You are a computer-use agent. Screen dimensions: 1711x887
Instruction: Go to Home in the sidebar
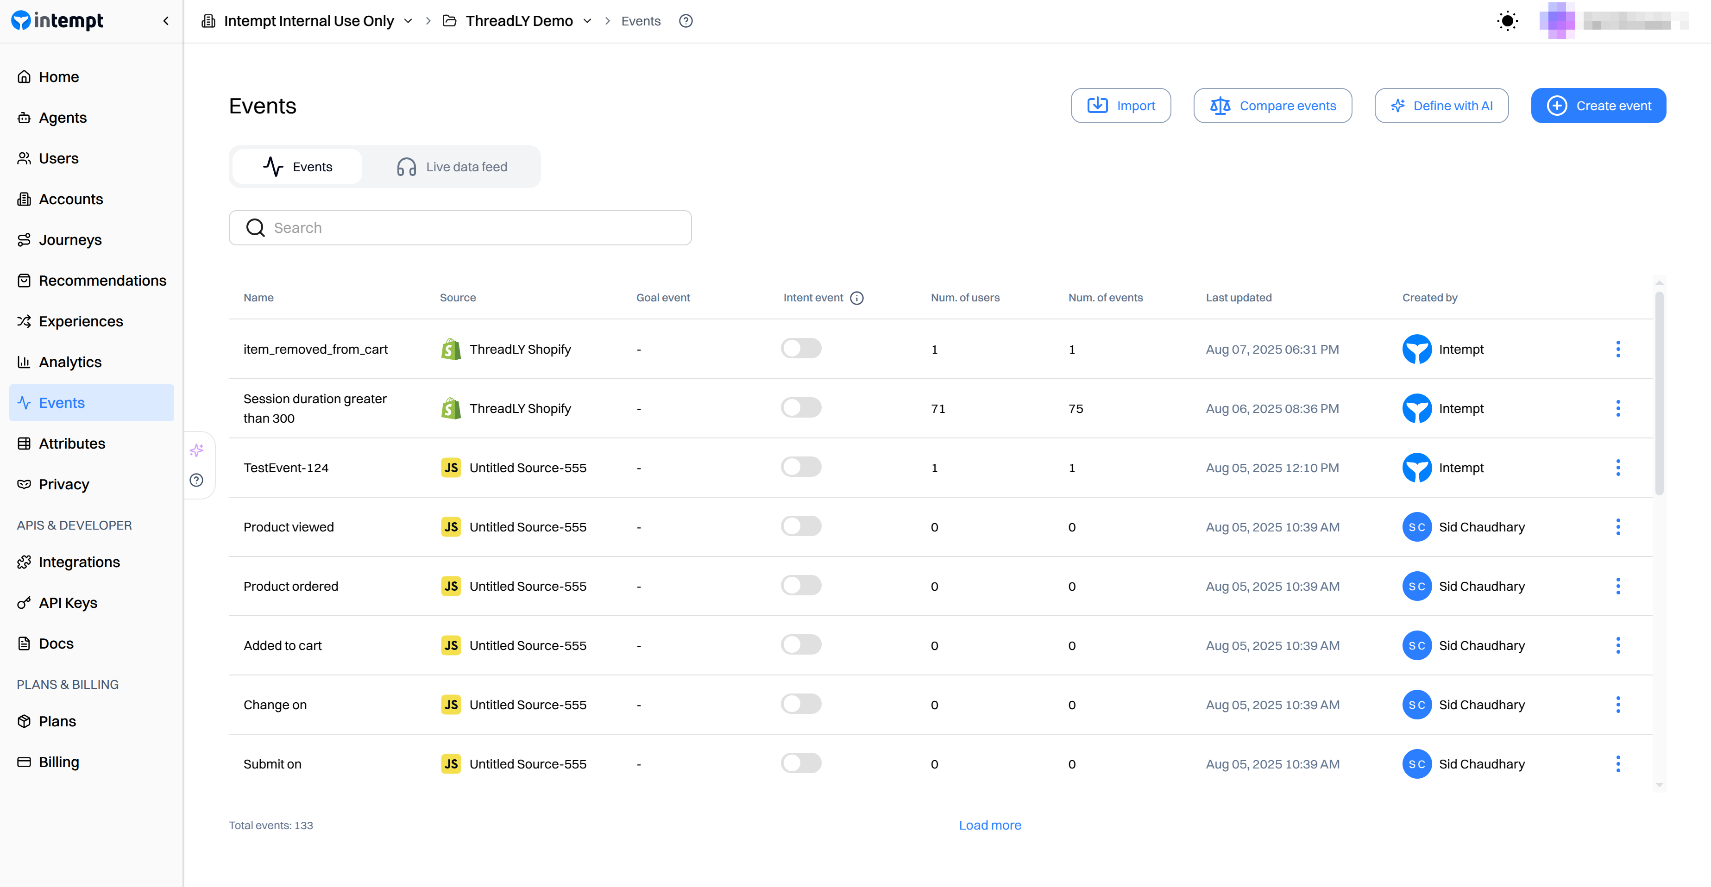coord(92,77)
